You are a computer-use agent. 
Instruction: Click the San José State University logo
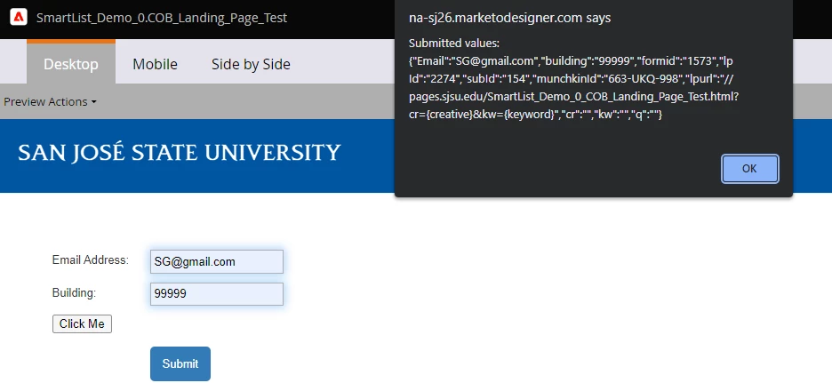click(180, 153)
